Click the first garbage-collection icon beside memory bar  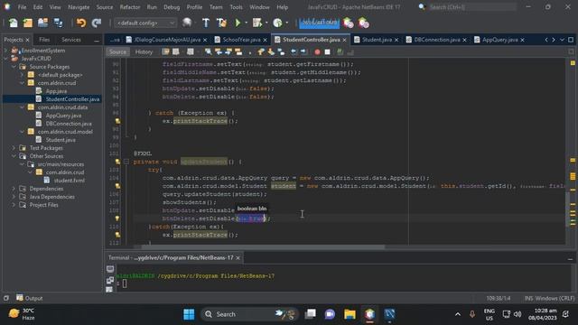tap(348, 23)
